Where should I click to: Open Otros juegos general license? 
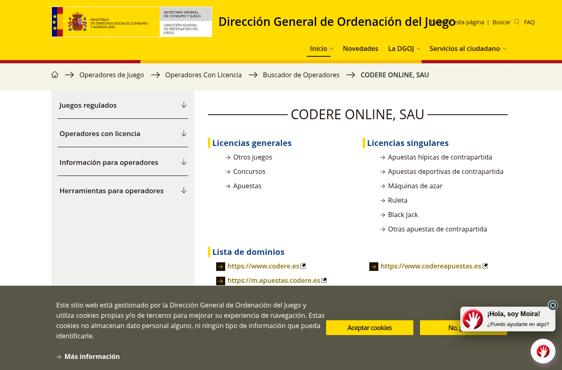tap(252, 157)
